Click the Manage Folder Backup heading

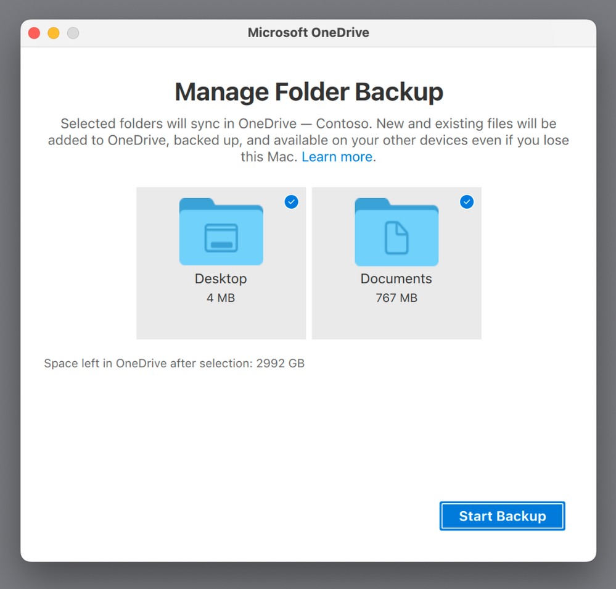[308, 92]
